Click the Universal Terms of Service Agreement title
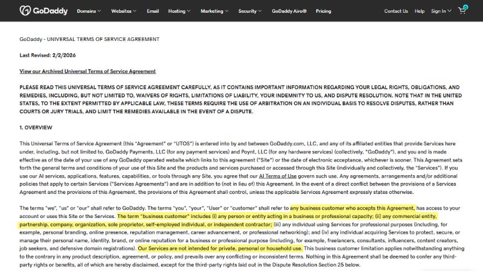The image size is (483, 271). (89, 39)
